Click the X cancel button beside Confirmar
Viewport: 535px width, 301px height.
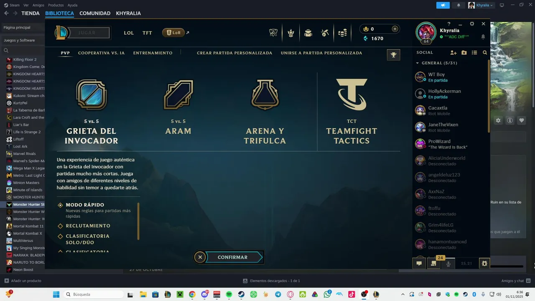pos(200,257)
